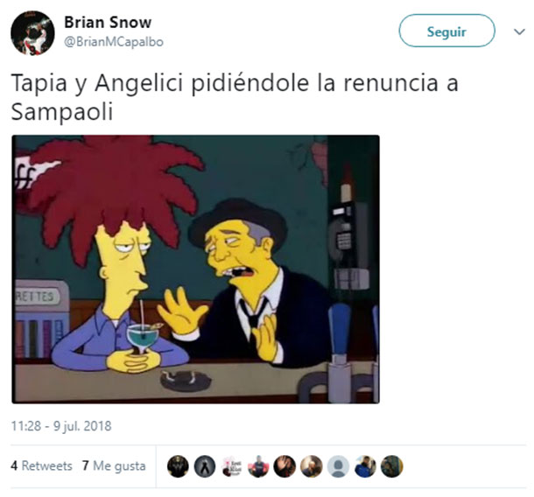The height and width of the screenshot is (497, 534).
Task: View the dark avatar showing a raised hand
Action: point(285,466)
